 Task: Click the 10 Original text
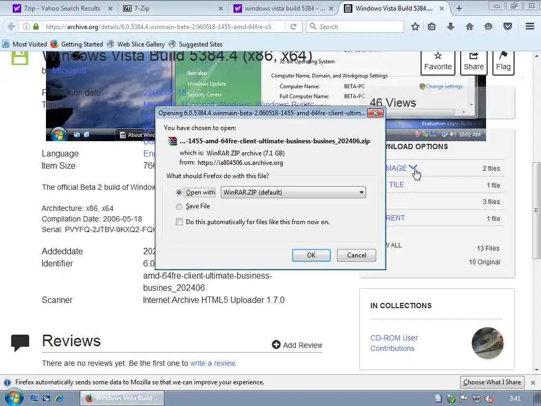(x=484, y=262)
